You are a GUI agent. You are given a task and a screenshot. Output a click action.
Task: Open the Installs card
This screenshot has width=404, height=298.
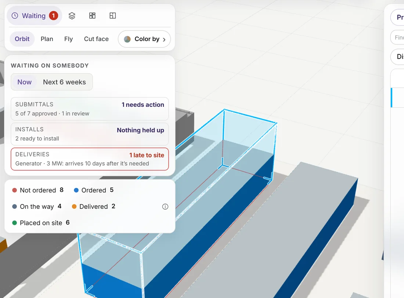(90, 134)
